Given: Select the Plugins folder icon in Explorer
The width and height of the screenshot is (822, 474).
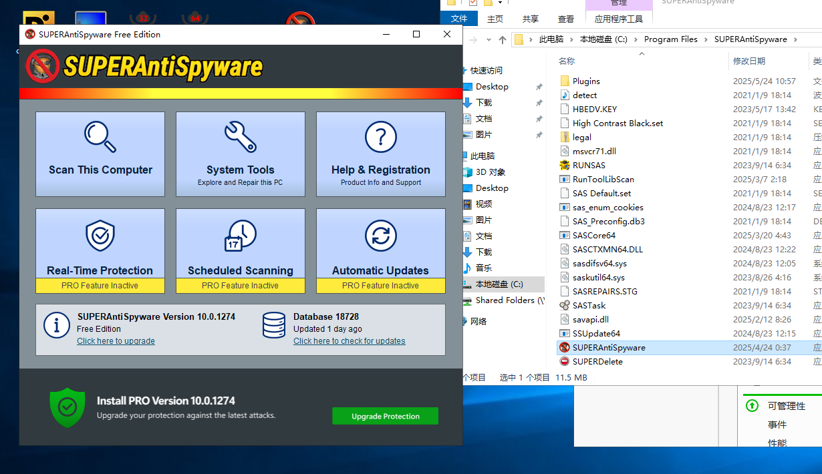Looking at the screenshot, I should 565,81.
